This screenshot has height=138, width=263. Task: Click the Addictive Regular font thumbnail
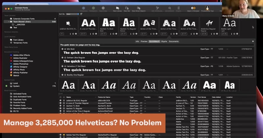point(209,23)
